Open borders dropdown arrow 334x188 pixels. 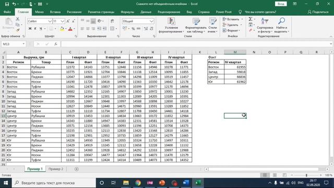pyautogui.click(x=55, y=29)
